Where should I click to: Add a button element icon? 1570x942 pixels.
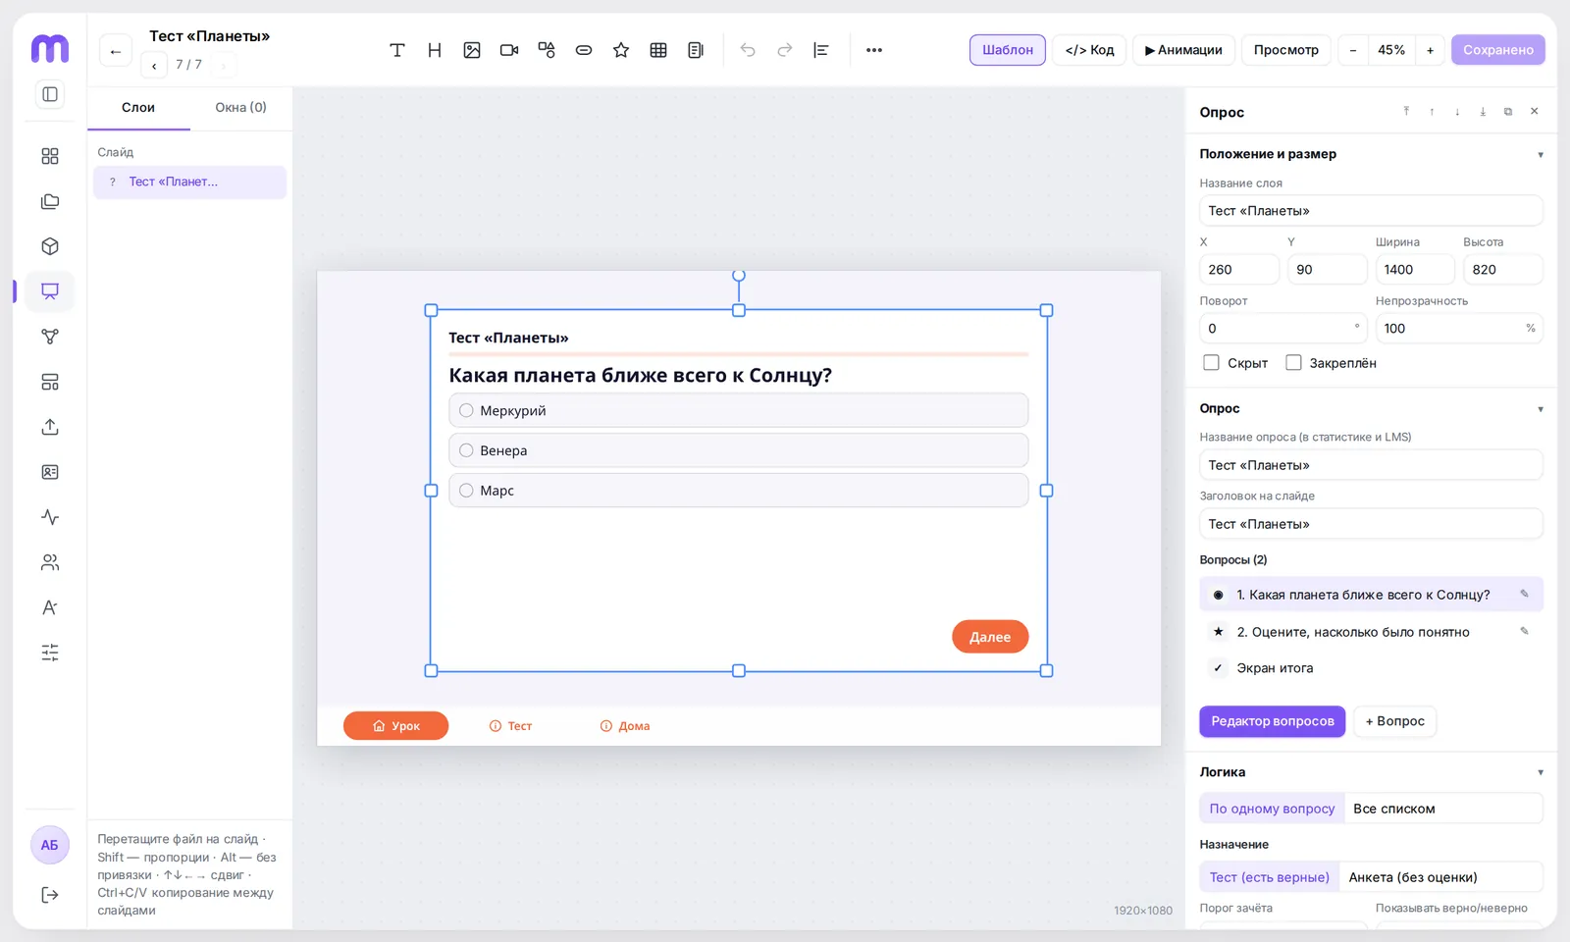pyautogui.click(x=584, y=50)
